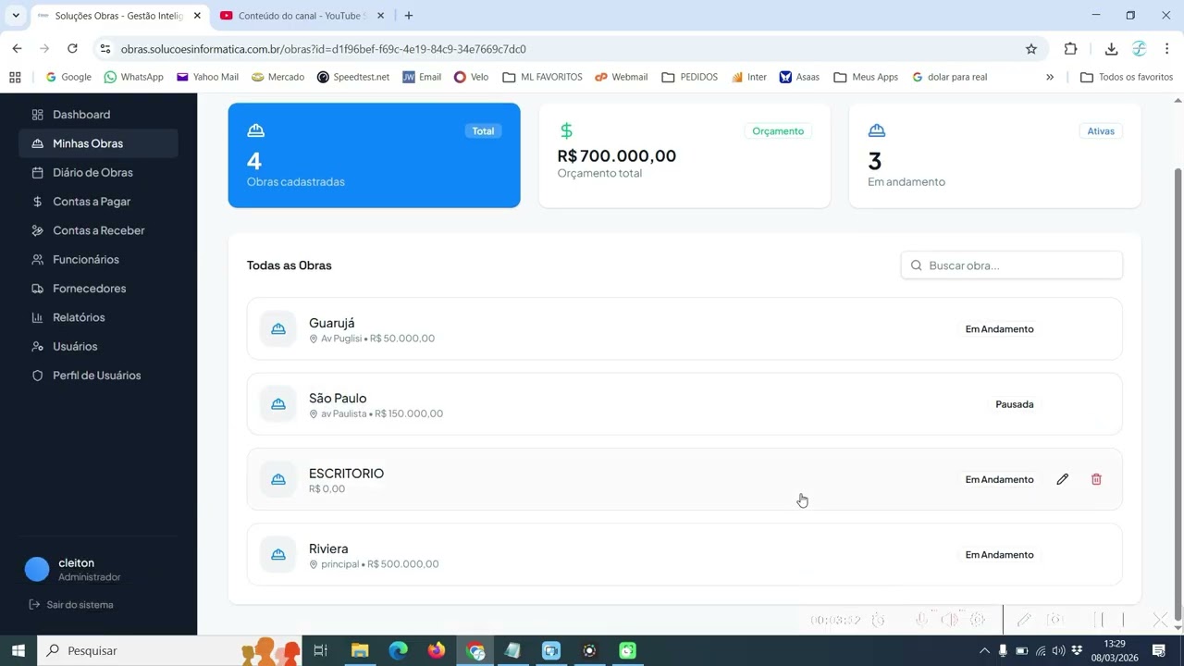This screenshot has height=666, width=1184.
Task: Click the Chrome taskbar icon
Action: click(475, 650)
